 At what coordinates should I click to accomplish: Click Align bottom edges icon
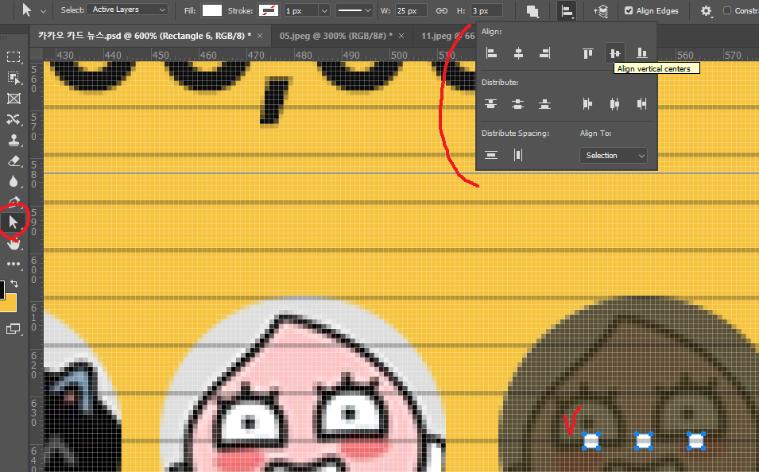[642, 53]
